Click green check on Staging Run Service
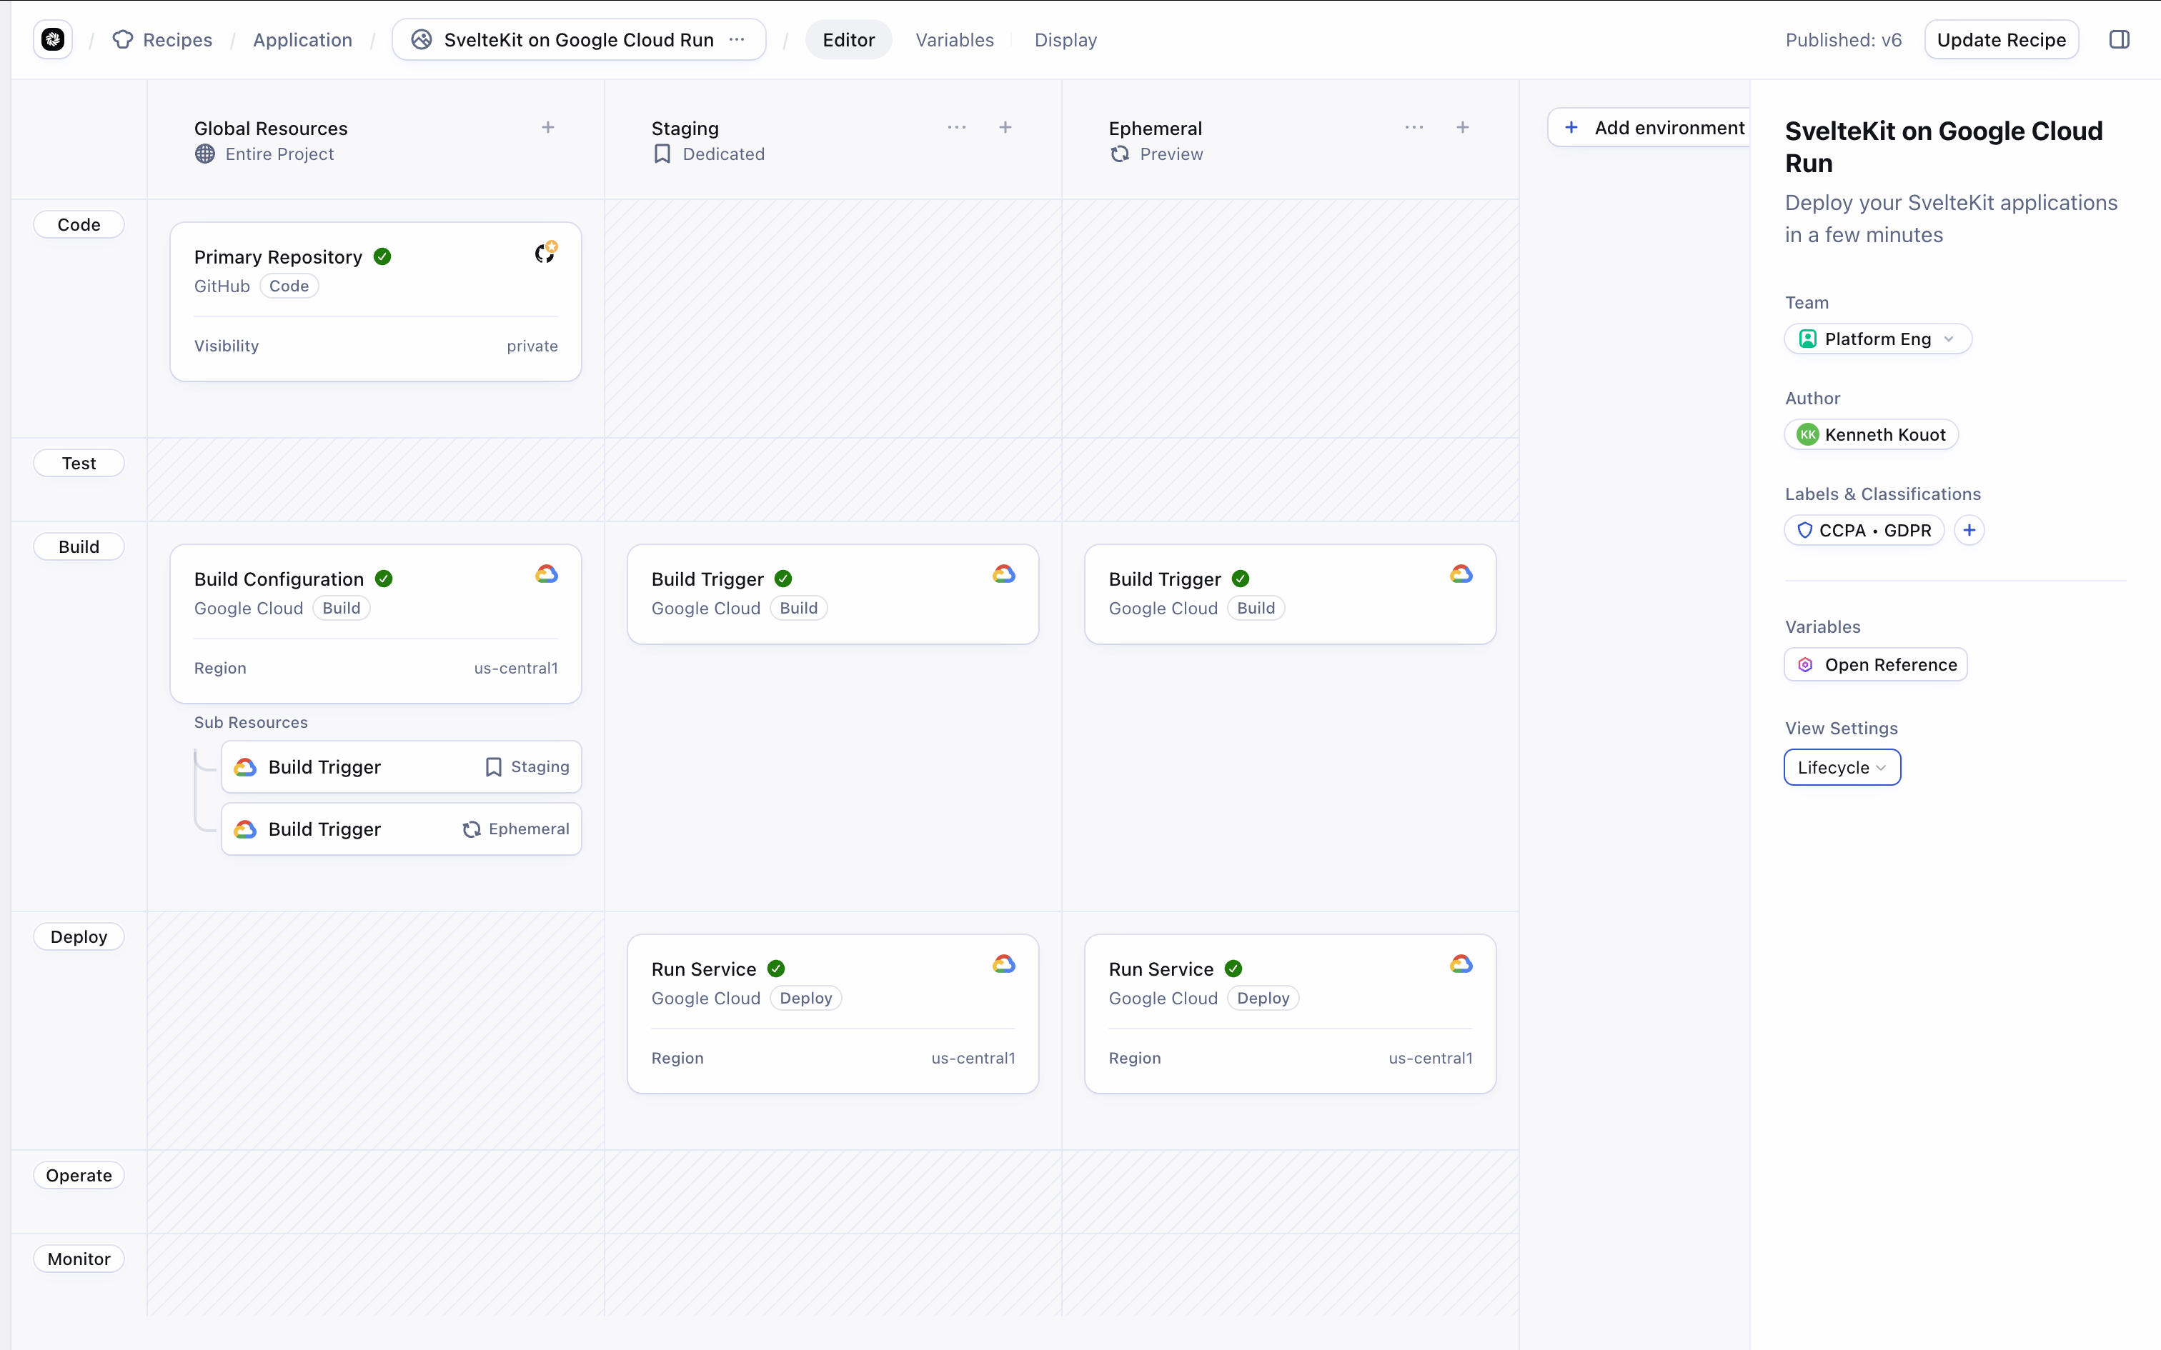2161x1350 pixels. click(776, 969)
